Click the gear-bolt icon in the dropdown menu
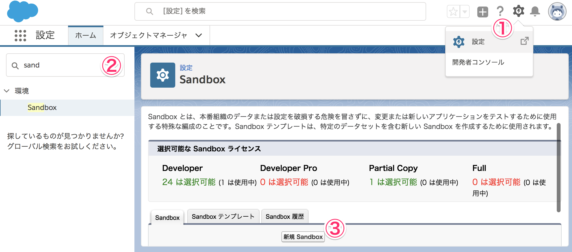Screen dimensions: 572x252 [459, 42]
